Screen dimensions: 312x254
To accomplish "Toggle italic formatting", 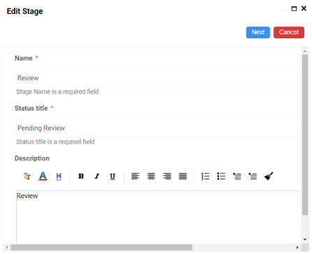I will [97, 177].
